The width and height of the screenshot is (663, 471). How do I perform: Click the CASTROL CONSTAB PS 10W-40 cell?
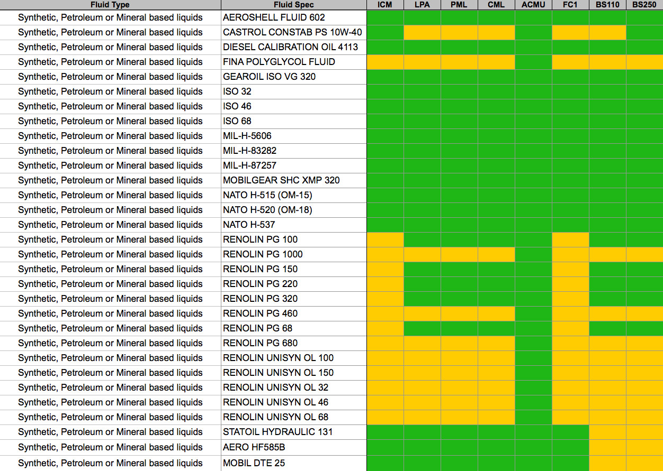click(294, 32)
